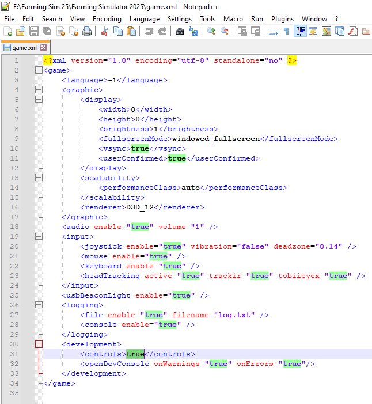
Task: Open the Encoding menu
Action: [x=107, y=19]
